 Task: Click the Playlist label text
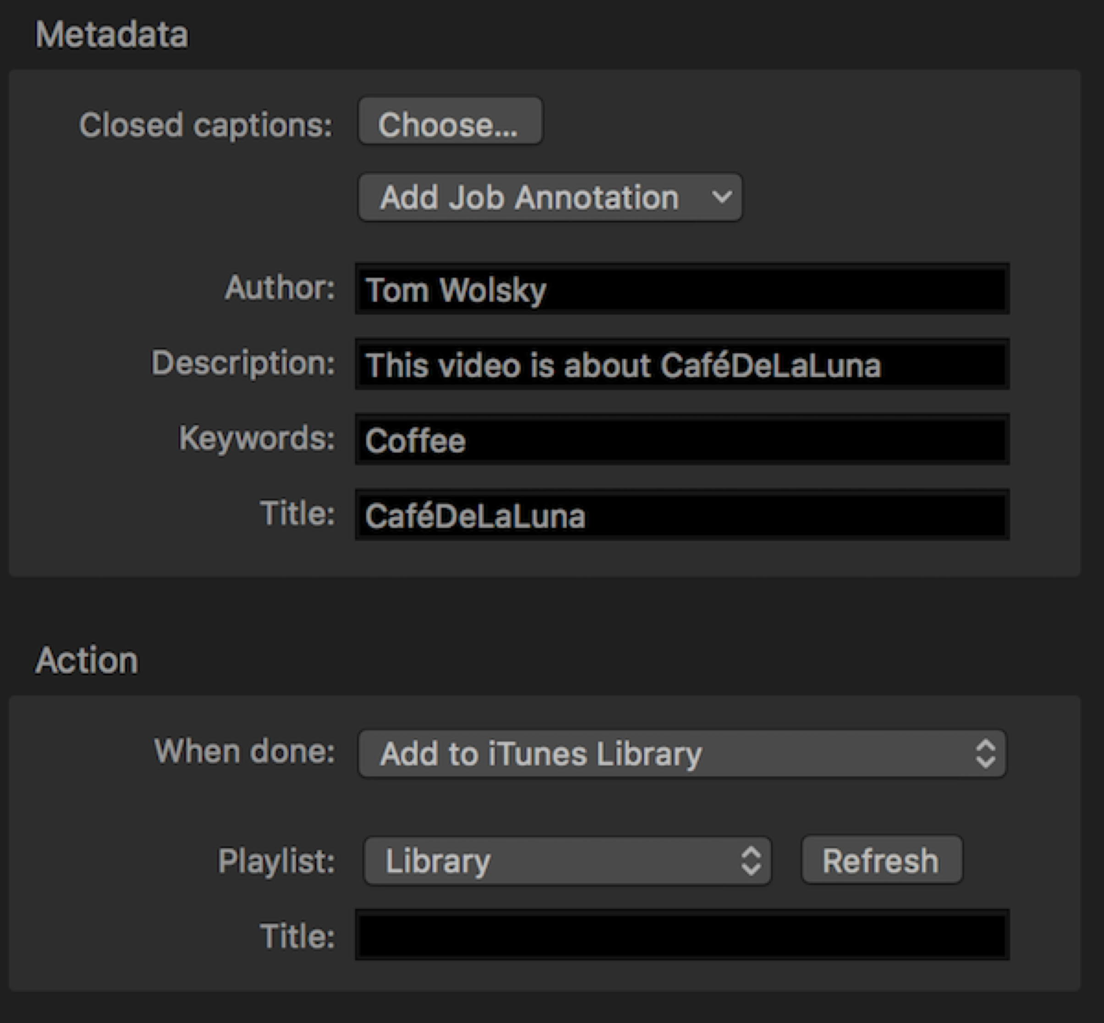coord(276,861)
